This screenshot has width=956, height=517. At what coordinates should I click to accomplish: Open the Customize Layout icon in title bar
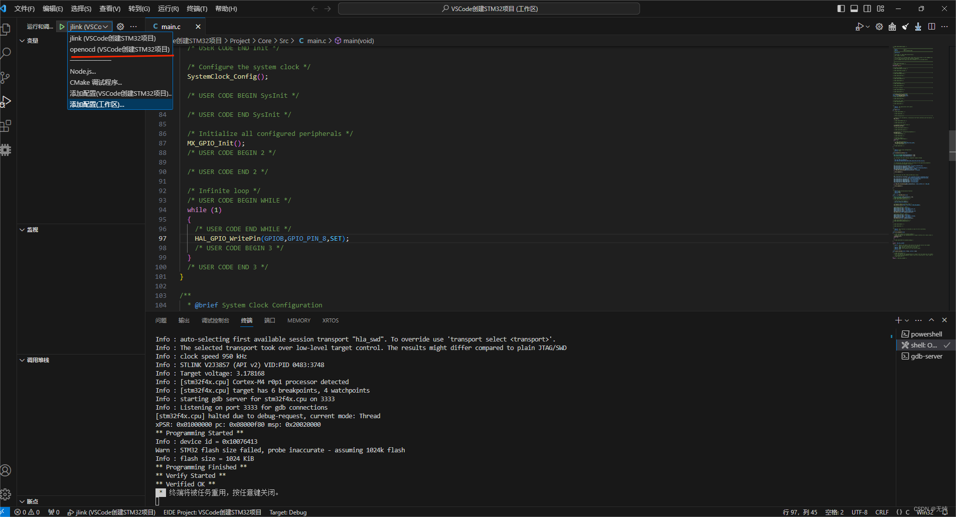[880, 9]
